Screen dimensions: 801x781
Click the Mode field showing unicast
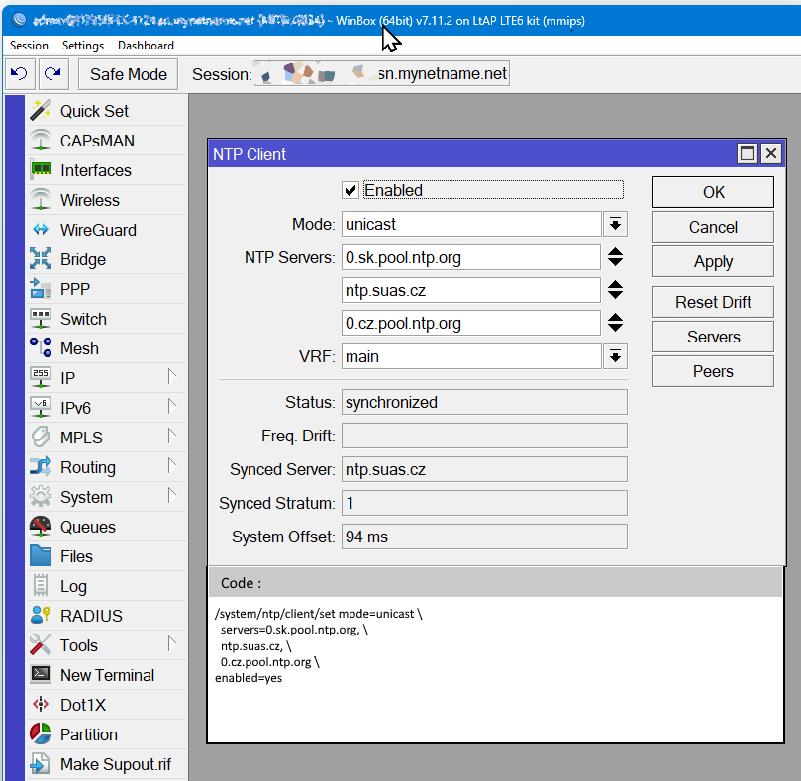pyautogui.click(x=471, y=224)
